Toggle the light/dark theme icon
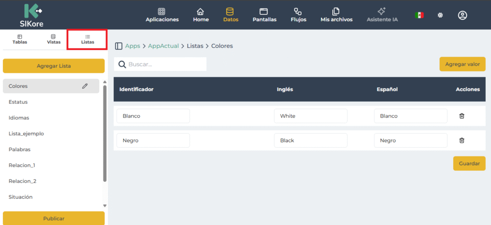This screenshot has width=491, height=225. 440,15
